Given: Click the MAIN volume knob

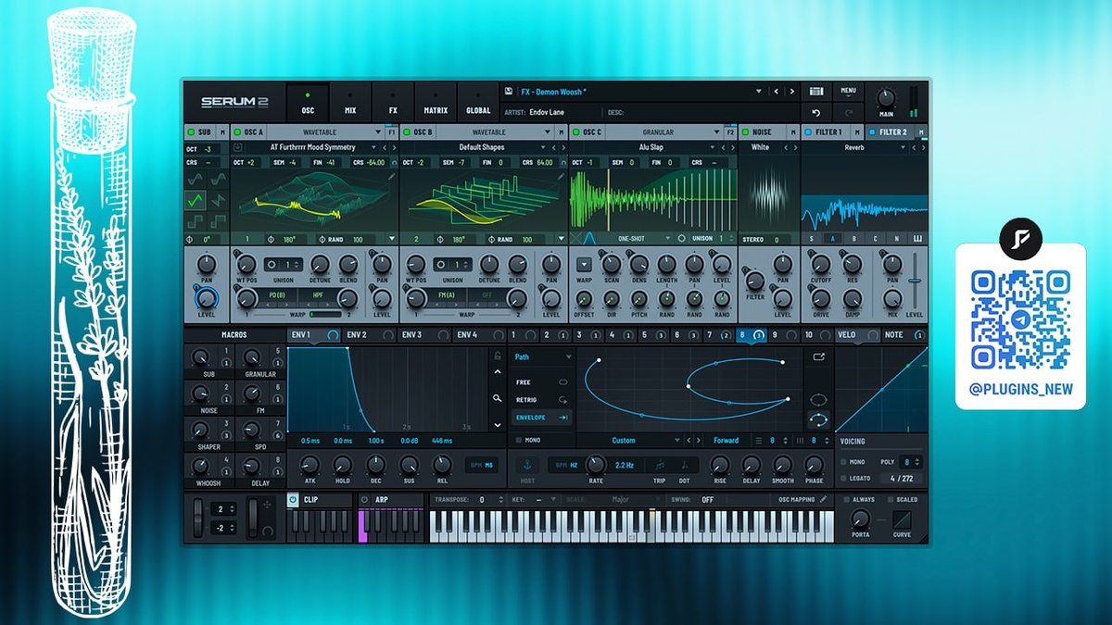Looking at the screenshot, I should tap(887, 98).
